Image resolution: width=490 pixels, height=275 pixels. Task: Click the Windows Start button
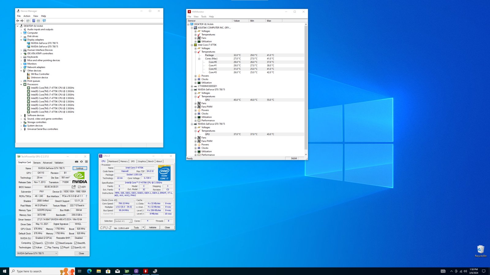(5, 271)
